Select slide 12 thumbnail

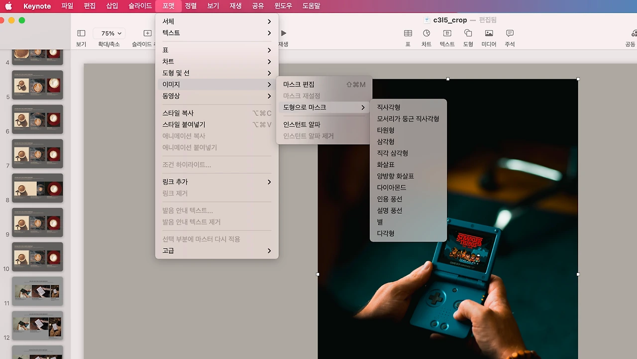(37, 326)
